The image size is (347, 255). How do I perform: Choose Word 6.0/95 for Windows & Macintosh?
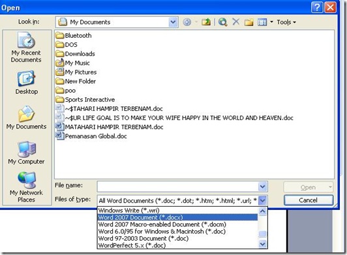point(177,232)
